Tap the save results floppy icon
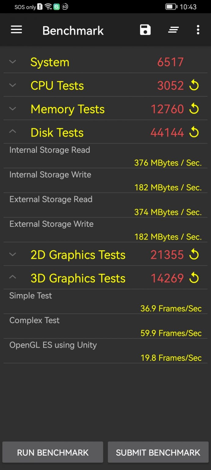The height and width of the screenshot is (470, 211). 145,30
